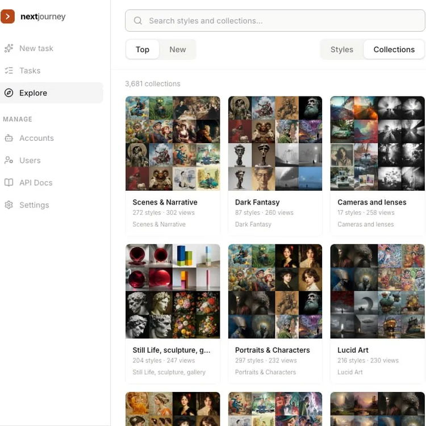Click the MANAGE section header
Viewport: 426px width, 426px height.
(x=18, y=119)
